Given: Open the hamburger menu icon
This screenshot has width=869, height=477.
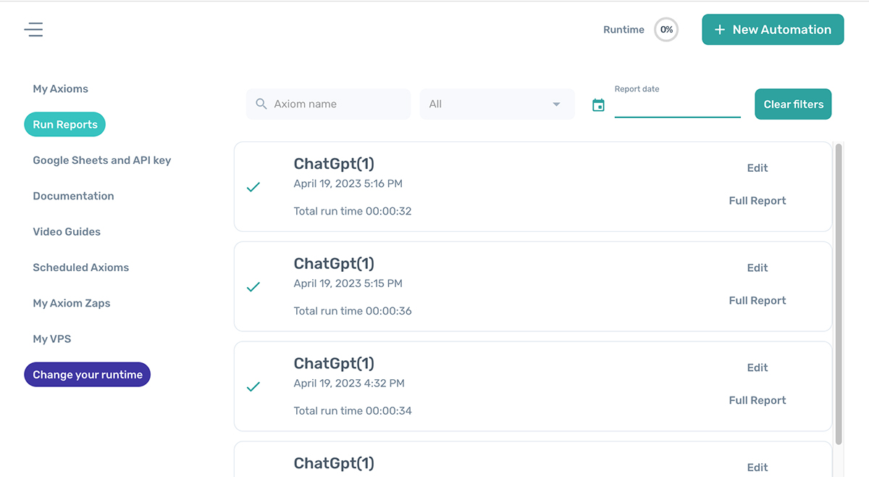Looking at the screenshot, I should (33, 30).
